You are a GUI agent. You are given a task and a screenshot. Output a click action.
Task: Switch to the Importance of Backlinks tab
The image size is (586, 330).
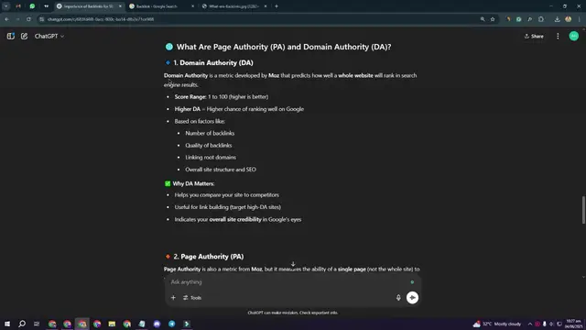(x=88, y=6)
